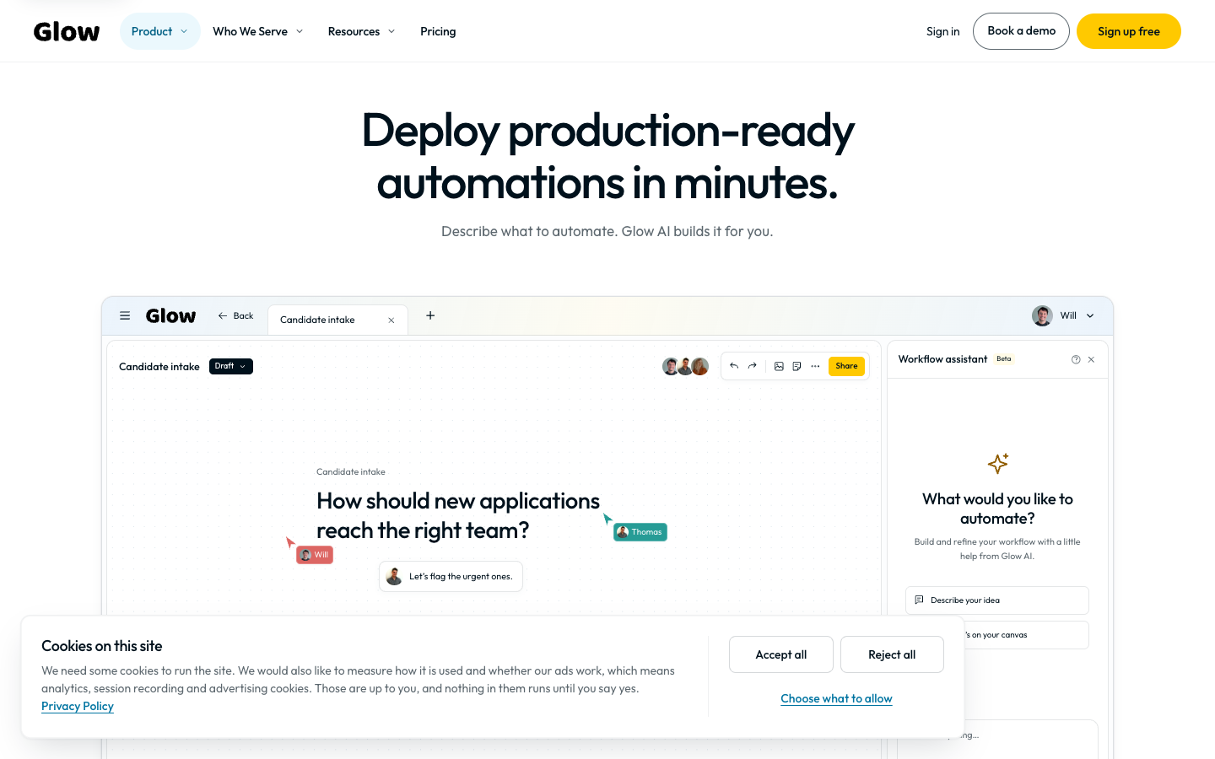Open the Draft status dropdown
This screenshot has height=759, width=1215.
[x=231, y=366]
